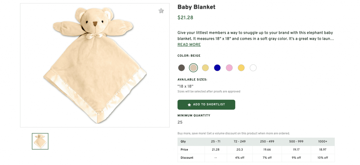The height and width of the screenshot is (165, 360).
Task: Select the 500 - 999 quantity tier
Action: (295, 141)
